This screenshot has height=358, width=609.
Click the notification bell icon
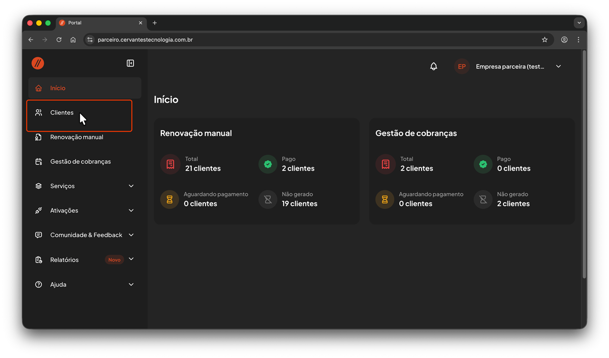[x=433, y=66]
